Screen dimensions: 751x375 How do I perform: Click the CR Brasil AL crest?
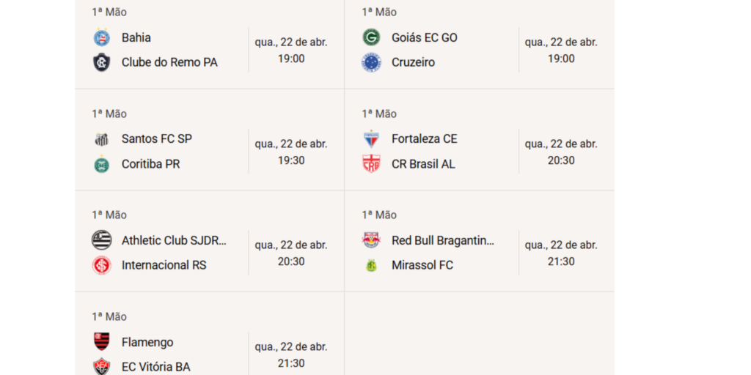371,164
